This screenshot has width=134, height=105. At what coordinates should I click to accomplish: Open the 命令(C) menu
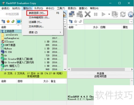[50, 8]
